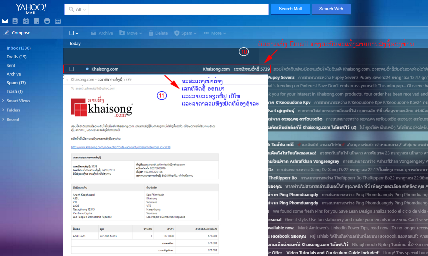428x256 pixels.
Task: Open the More dropdown arrow
Action: point(224,33)
